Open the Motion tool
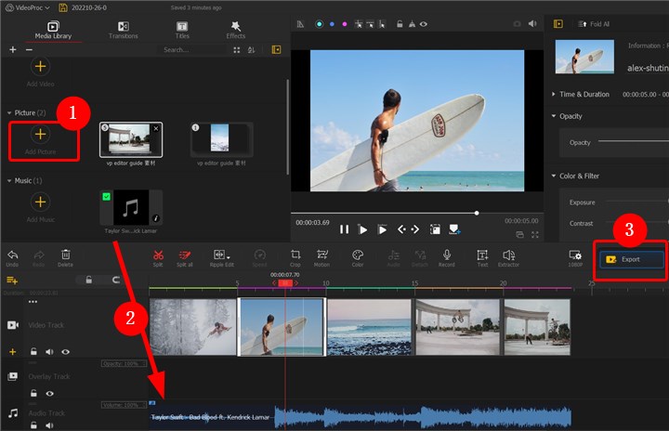Viewport: 669px width, 431px height. click(x=321, y=255)
